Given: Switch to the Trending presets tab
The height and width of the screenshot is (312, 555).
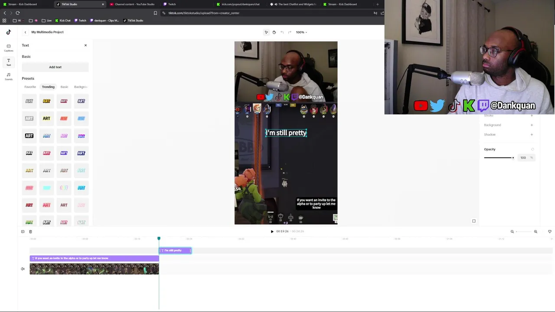Looking at the screenshot, I should pos(48,87).
